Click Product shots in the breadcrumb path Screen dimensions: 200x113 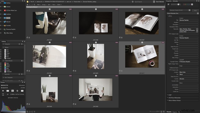(x=77, y=2)
